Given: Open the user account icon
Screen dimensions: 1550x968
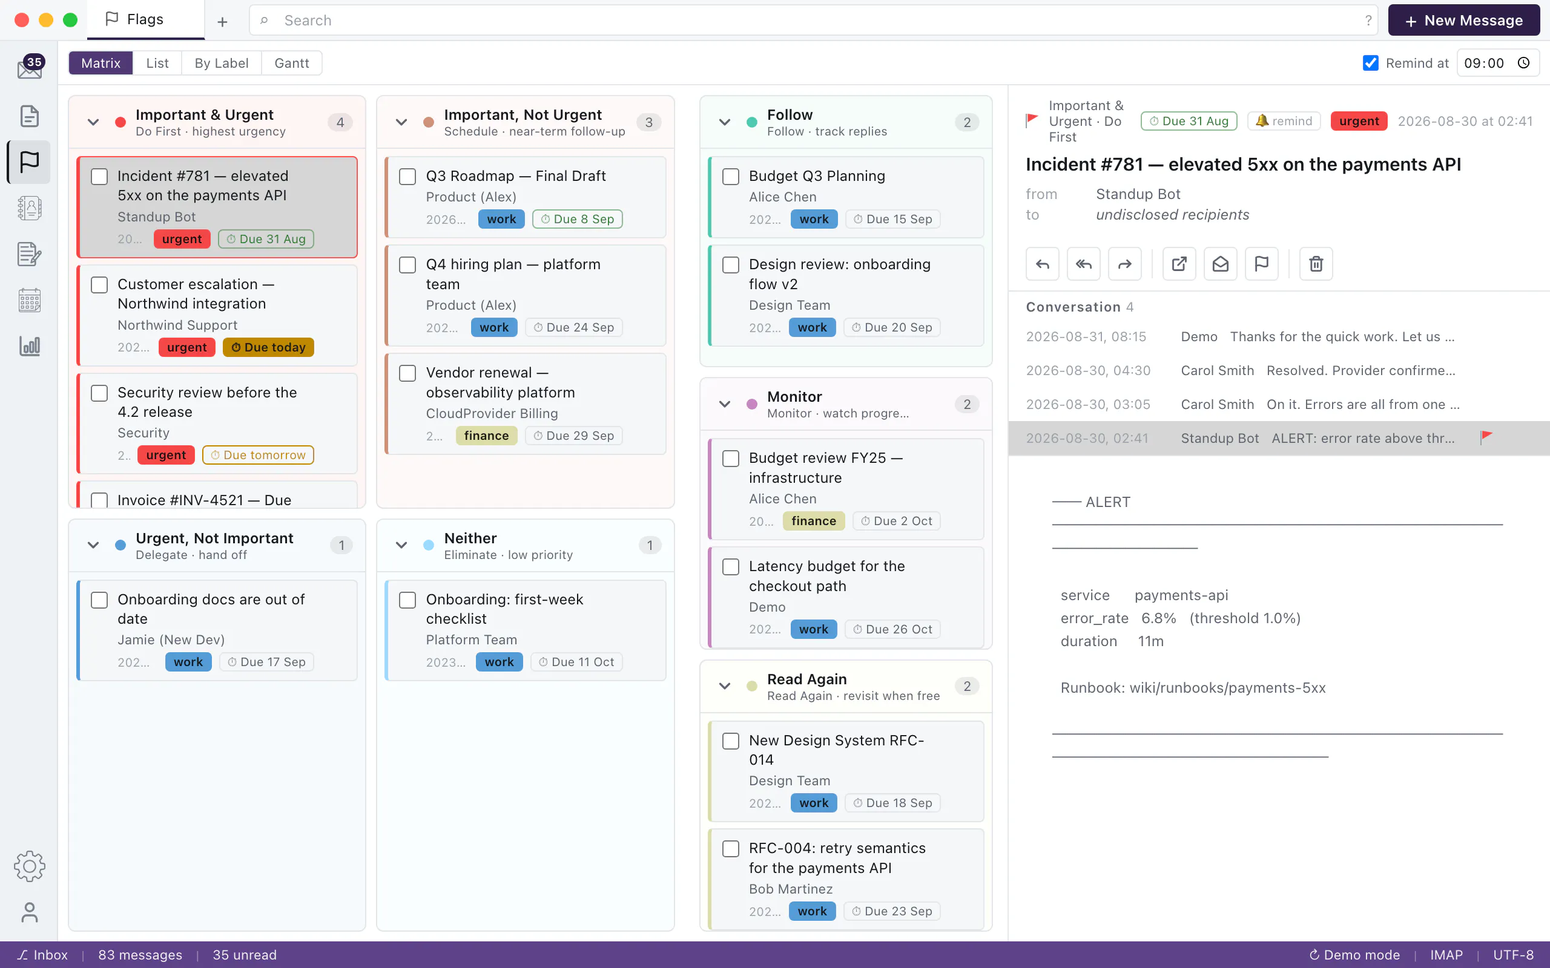Looking at the screenshot, I should pyautogui.click(x=30, y=912).
